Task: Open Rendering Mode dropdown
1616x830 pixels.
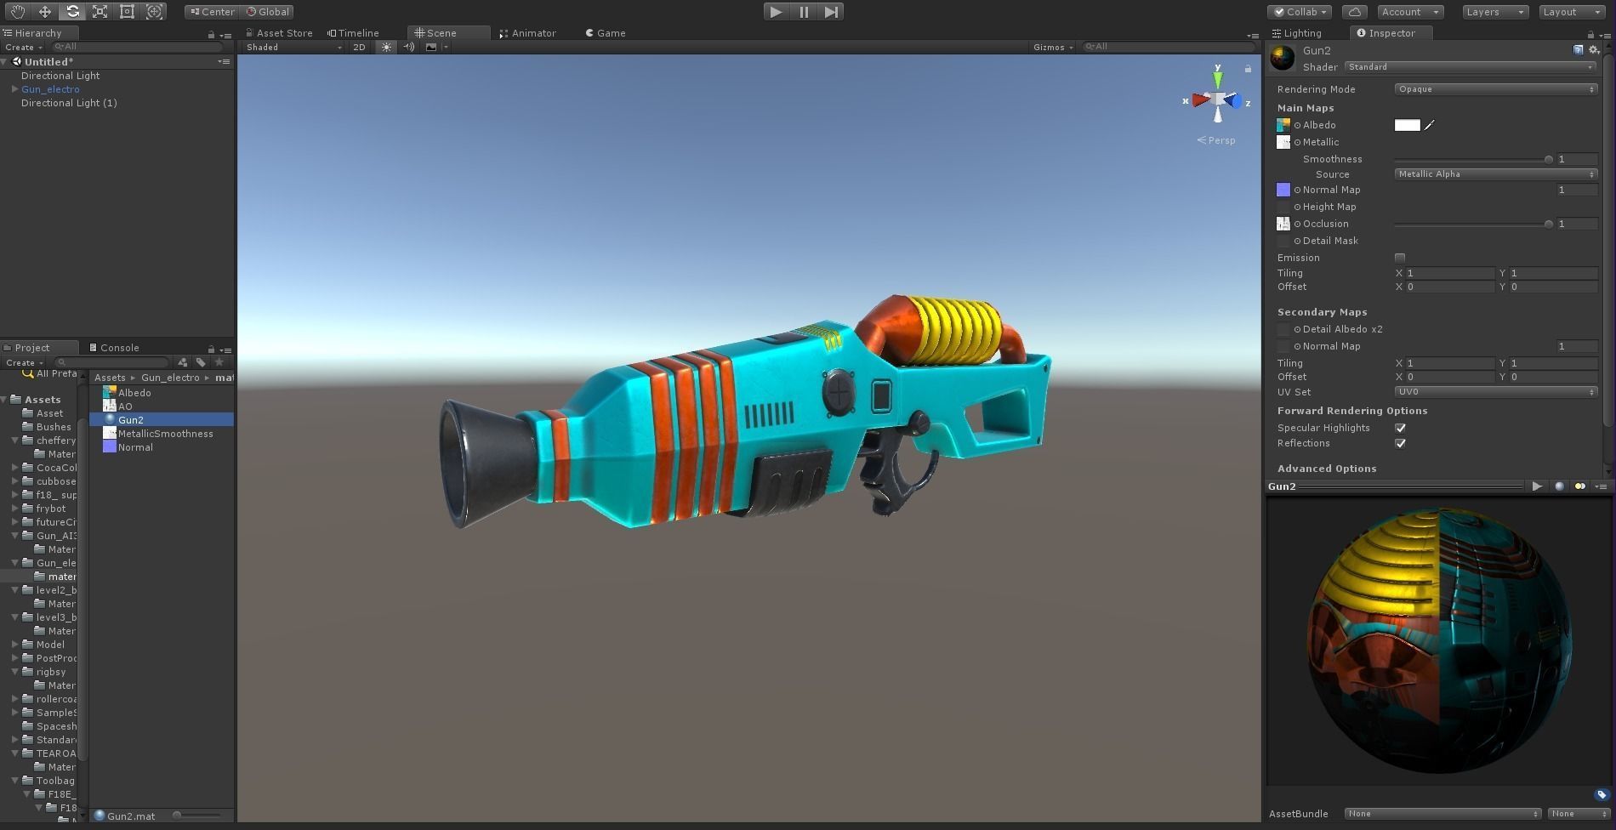Action: click(1495, 89)
